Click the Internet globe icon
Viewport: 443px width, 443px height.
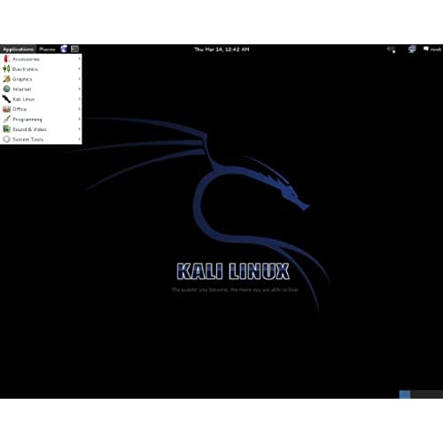click(6, 89)
